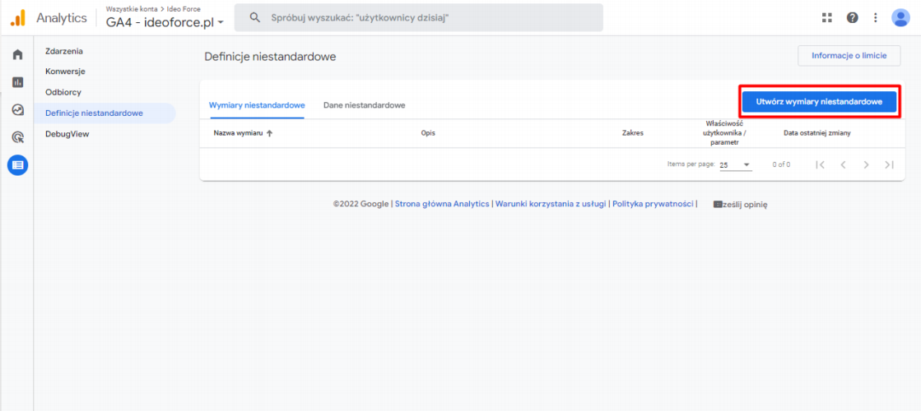
Task: Select the Wymiary niestandardowe tab
Action: [257, 105]
